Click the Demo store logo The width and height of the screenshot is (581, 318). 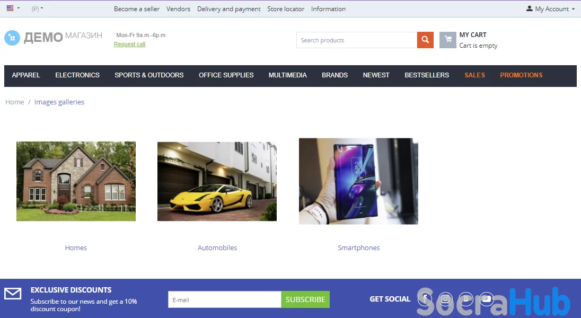54,38
